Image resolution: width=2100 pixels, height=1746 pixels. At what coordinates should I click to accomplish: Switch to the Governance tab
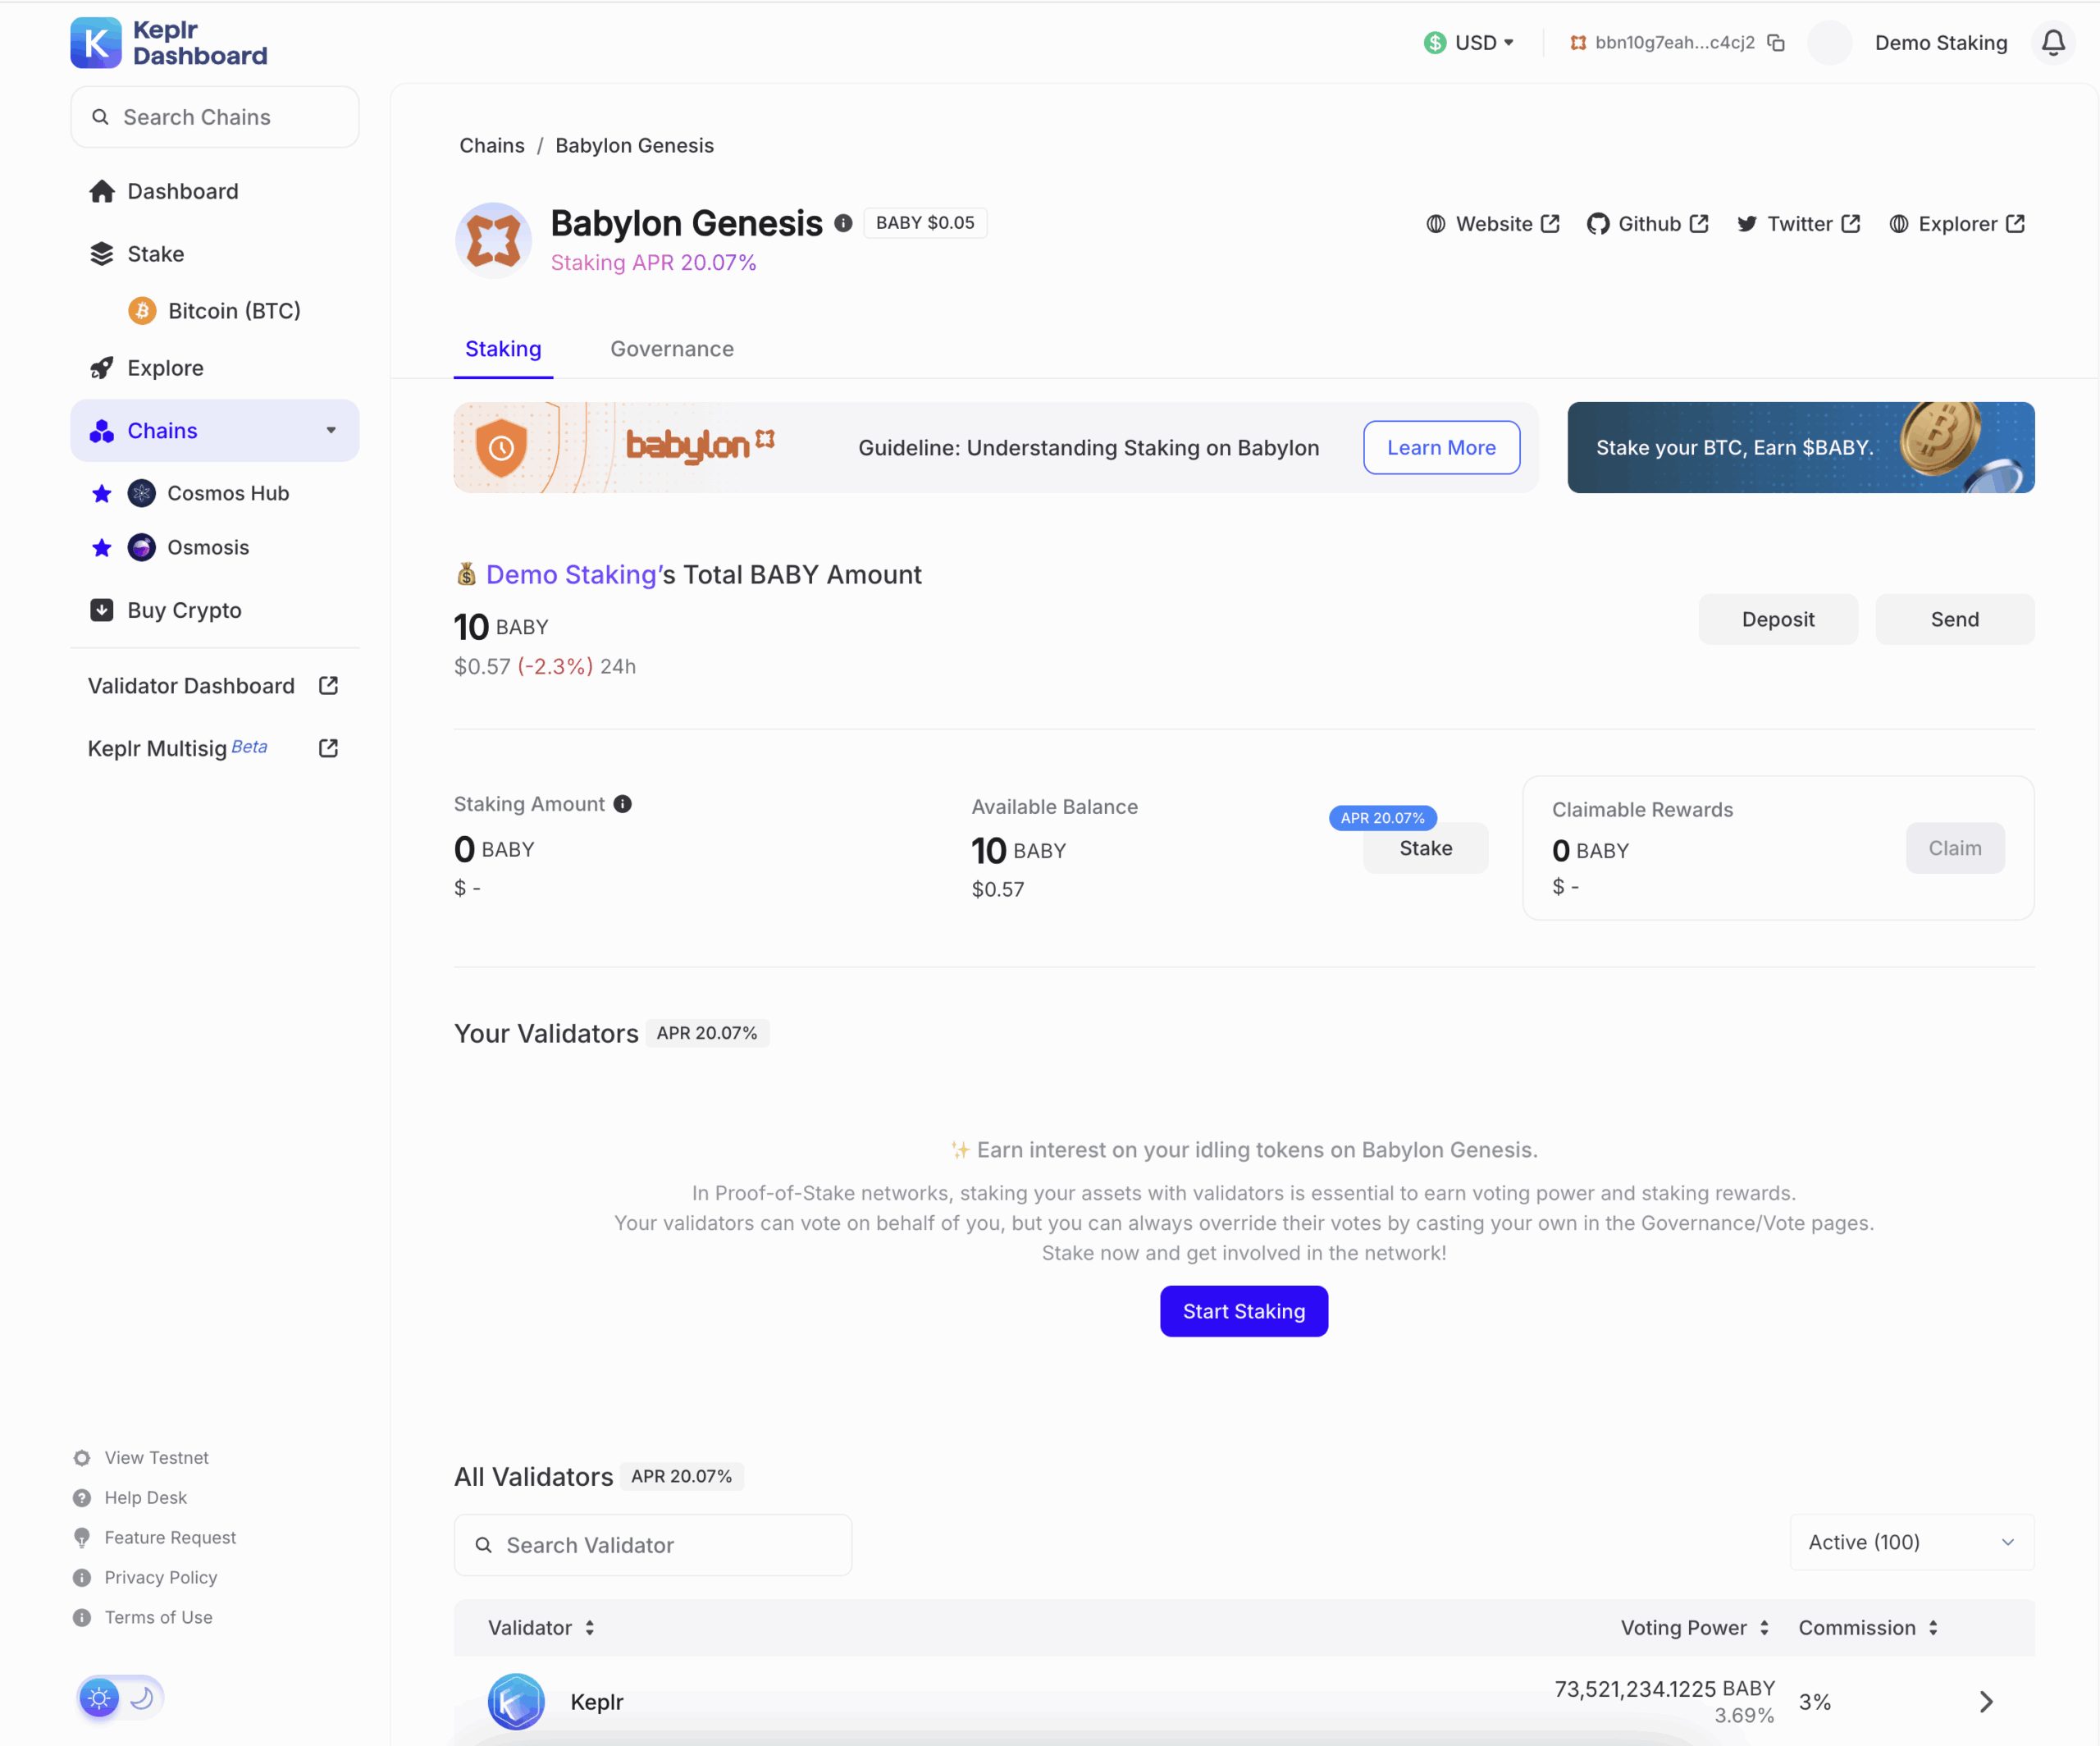point(672,349)
